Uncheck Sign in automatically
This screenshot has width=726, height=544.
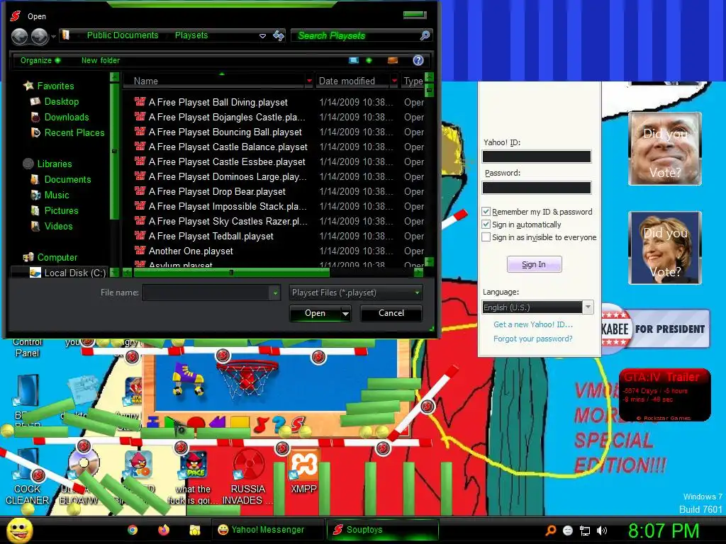(486, 225)
